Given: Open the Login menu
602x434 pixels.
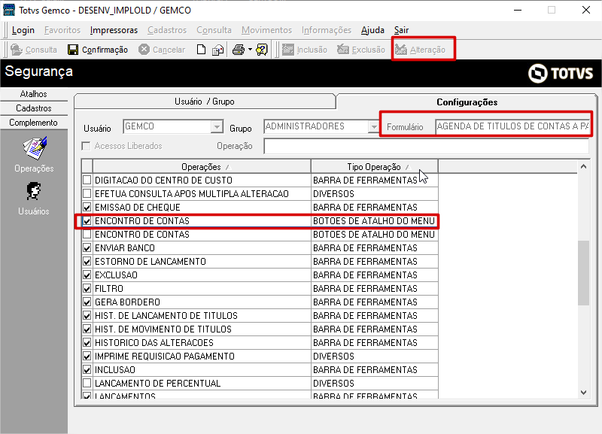Looking at the screenshot, I should pos(23,30).
